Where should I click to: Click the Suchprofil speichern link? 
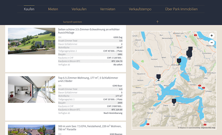click(73, 22)
